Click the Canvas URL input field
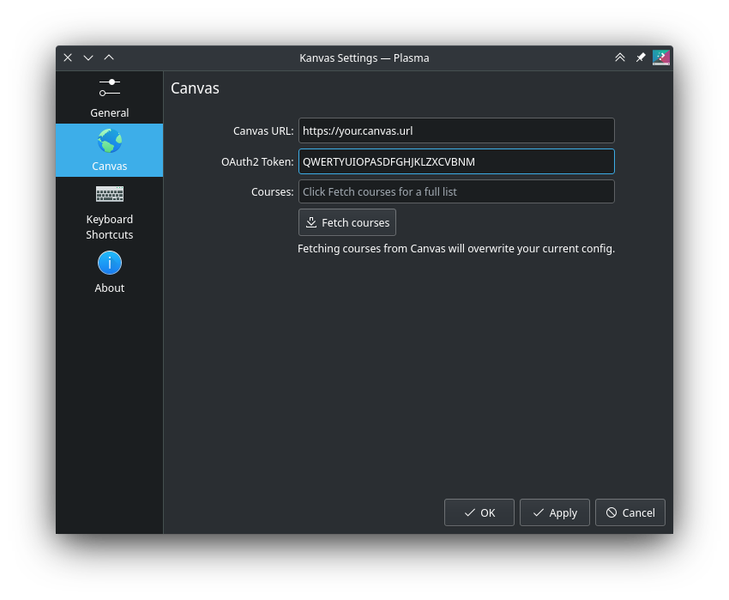The height and width of the screenshot is (600, 729). pos(456,130)
